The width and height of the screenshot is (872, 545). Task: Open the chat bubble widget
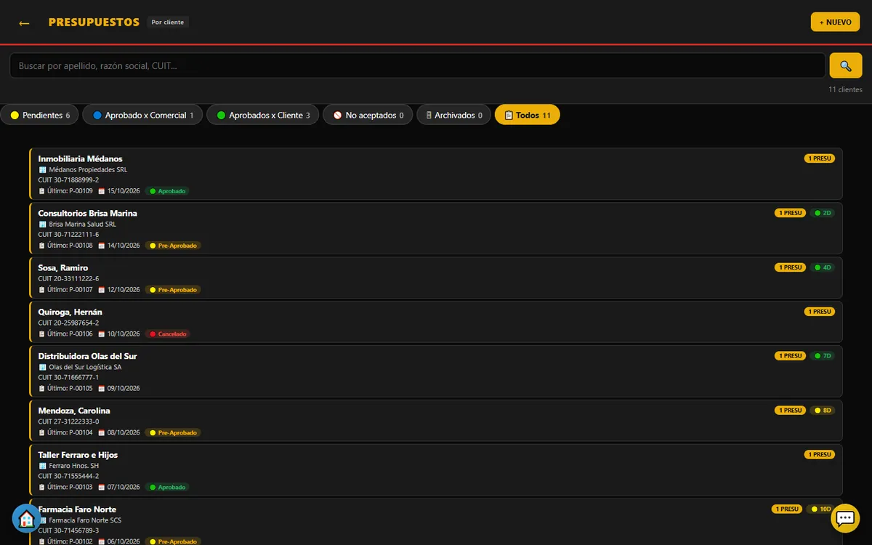pyautogui.click(x=845, y=518)
